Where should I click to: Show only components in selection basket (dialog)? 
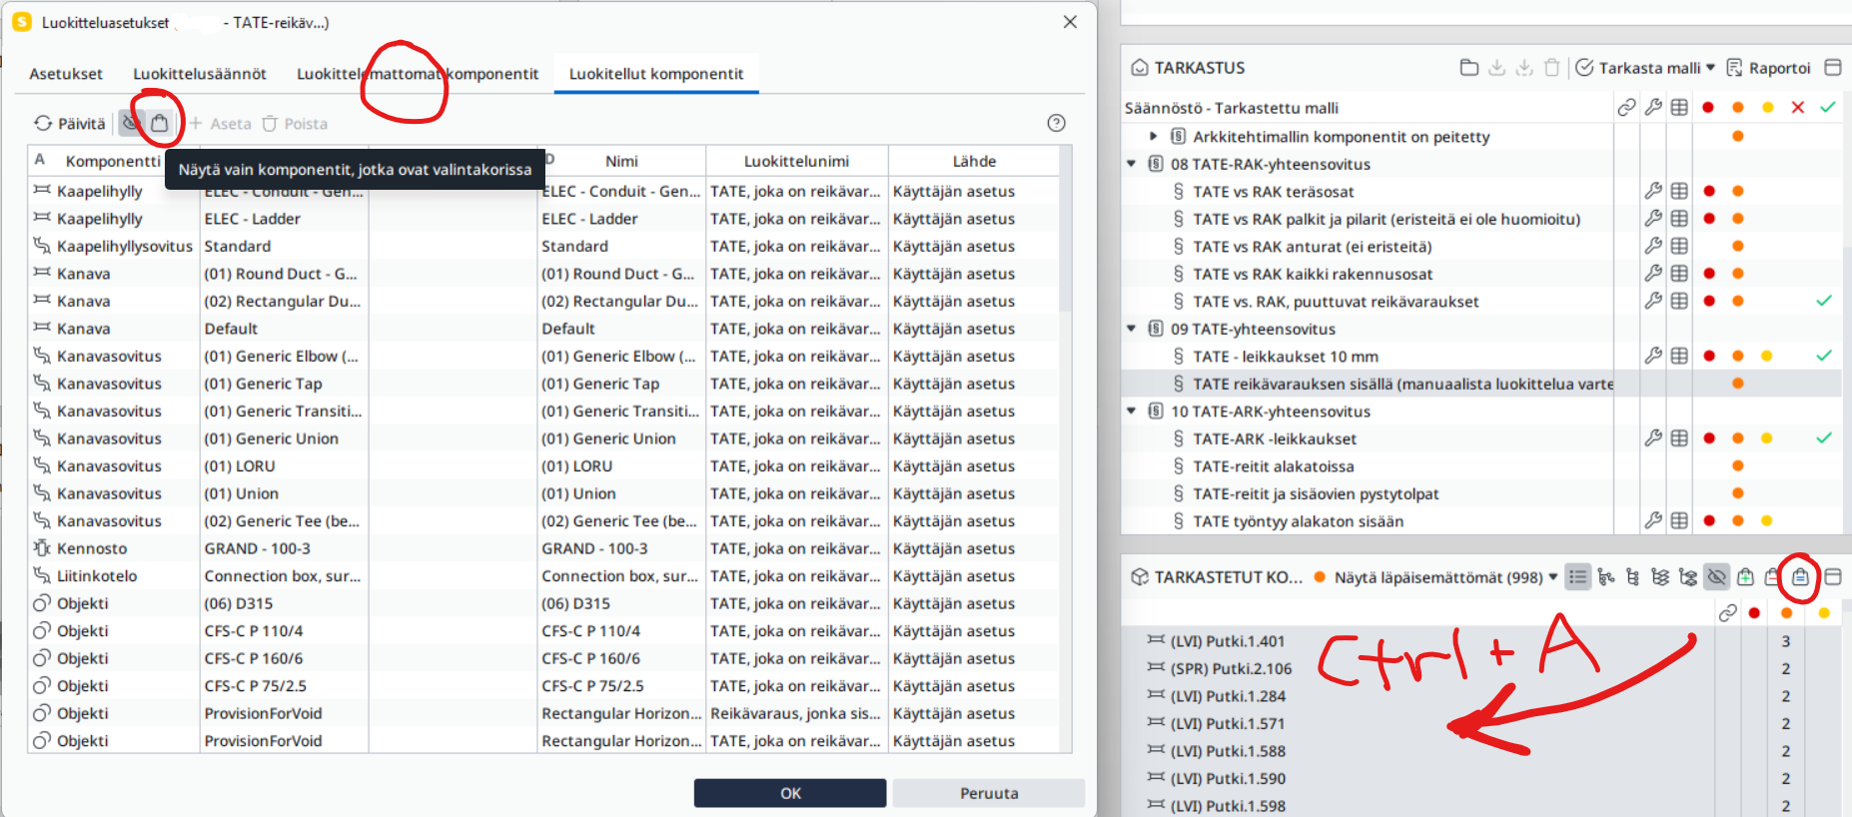click(x=160, y=123)
